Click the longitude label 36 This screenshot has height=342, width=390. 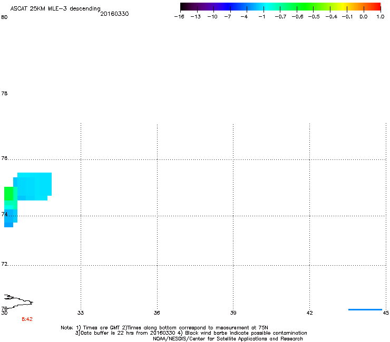(x=157, y=313)
